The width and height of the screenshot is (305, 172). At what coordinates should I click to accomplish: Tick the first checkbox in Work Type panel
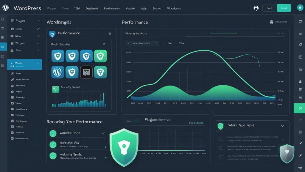pyautogui.click(x=221, y=139)
